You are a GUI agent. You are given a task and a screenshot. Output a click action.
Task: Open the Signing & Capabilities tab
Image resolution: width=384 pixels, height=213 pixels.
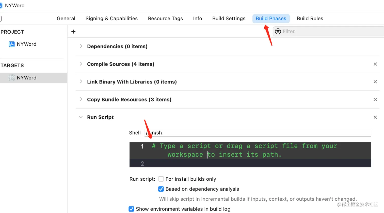click(x=111, y=18)
